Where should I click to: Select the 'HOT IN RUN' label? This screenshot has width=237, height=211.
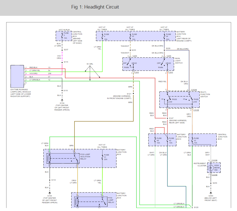[x=64, y=30]
